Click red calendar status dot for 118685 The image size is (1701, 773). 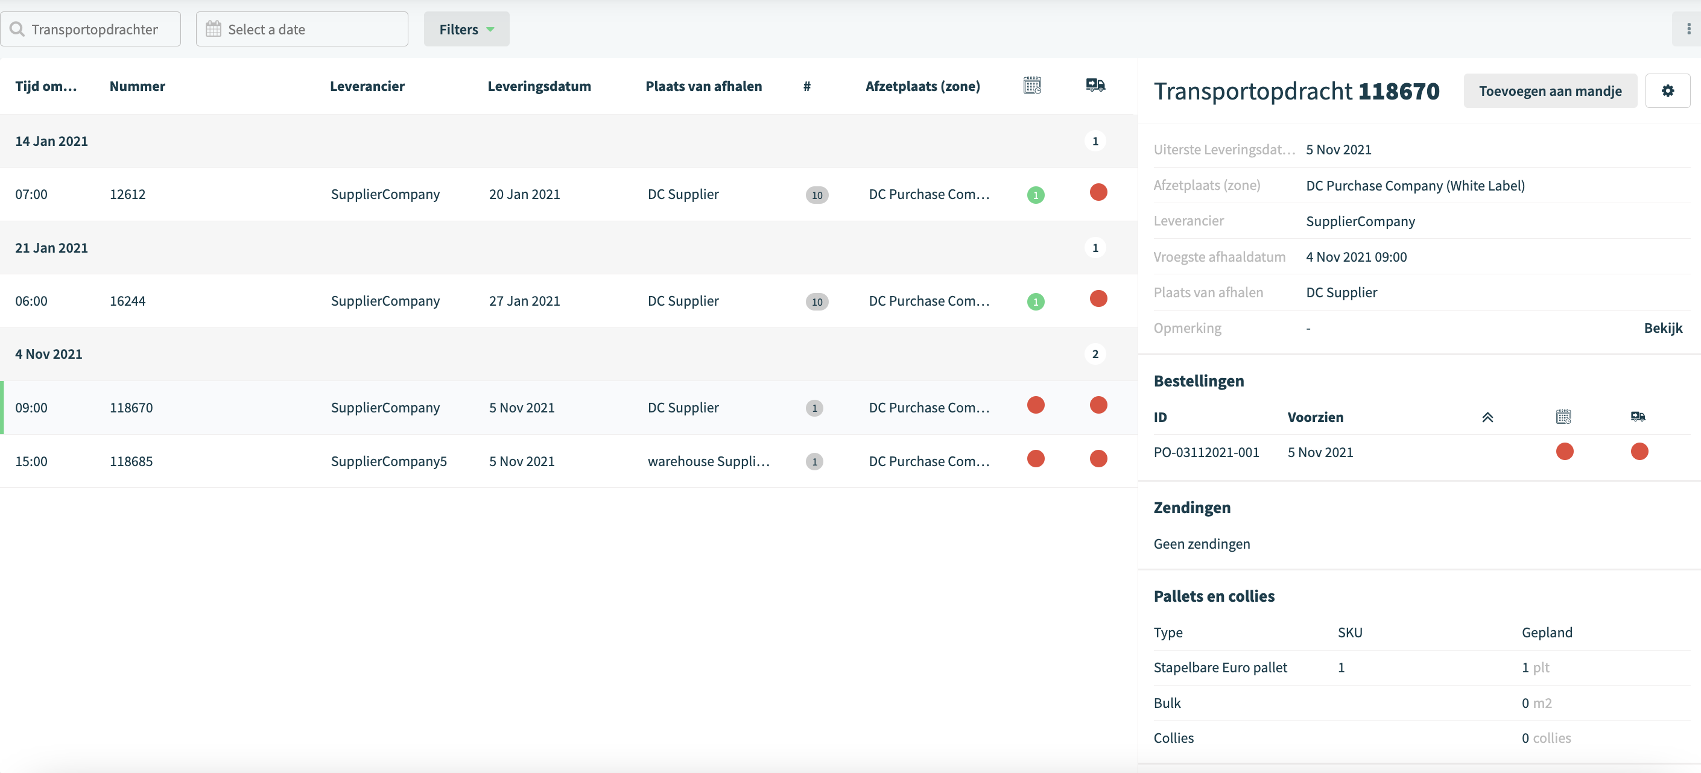[x=1036, y=458]
